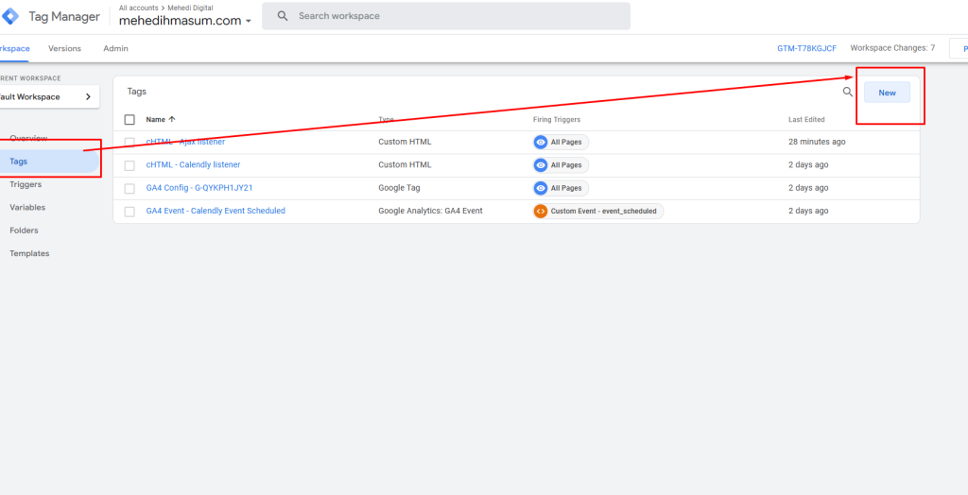Click All Pages trigger icon for Ajax listener

tap(541, 142)
